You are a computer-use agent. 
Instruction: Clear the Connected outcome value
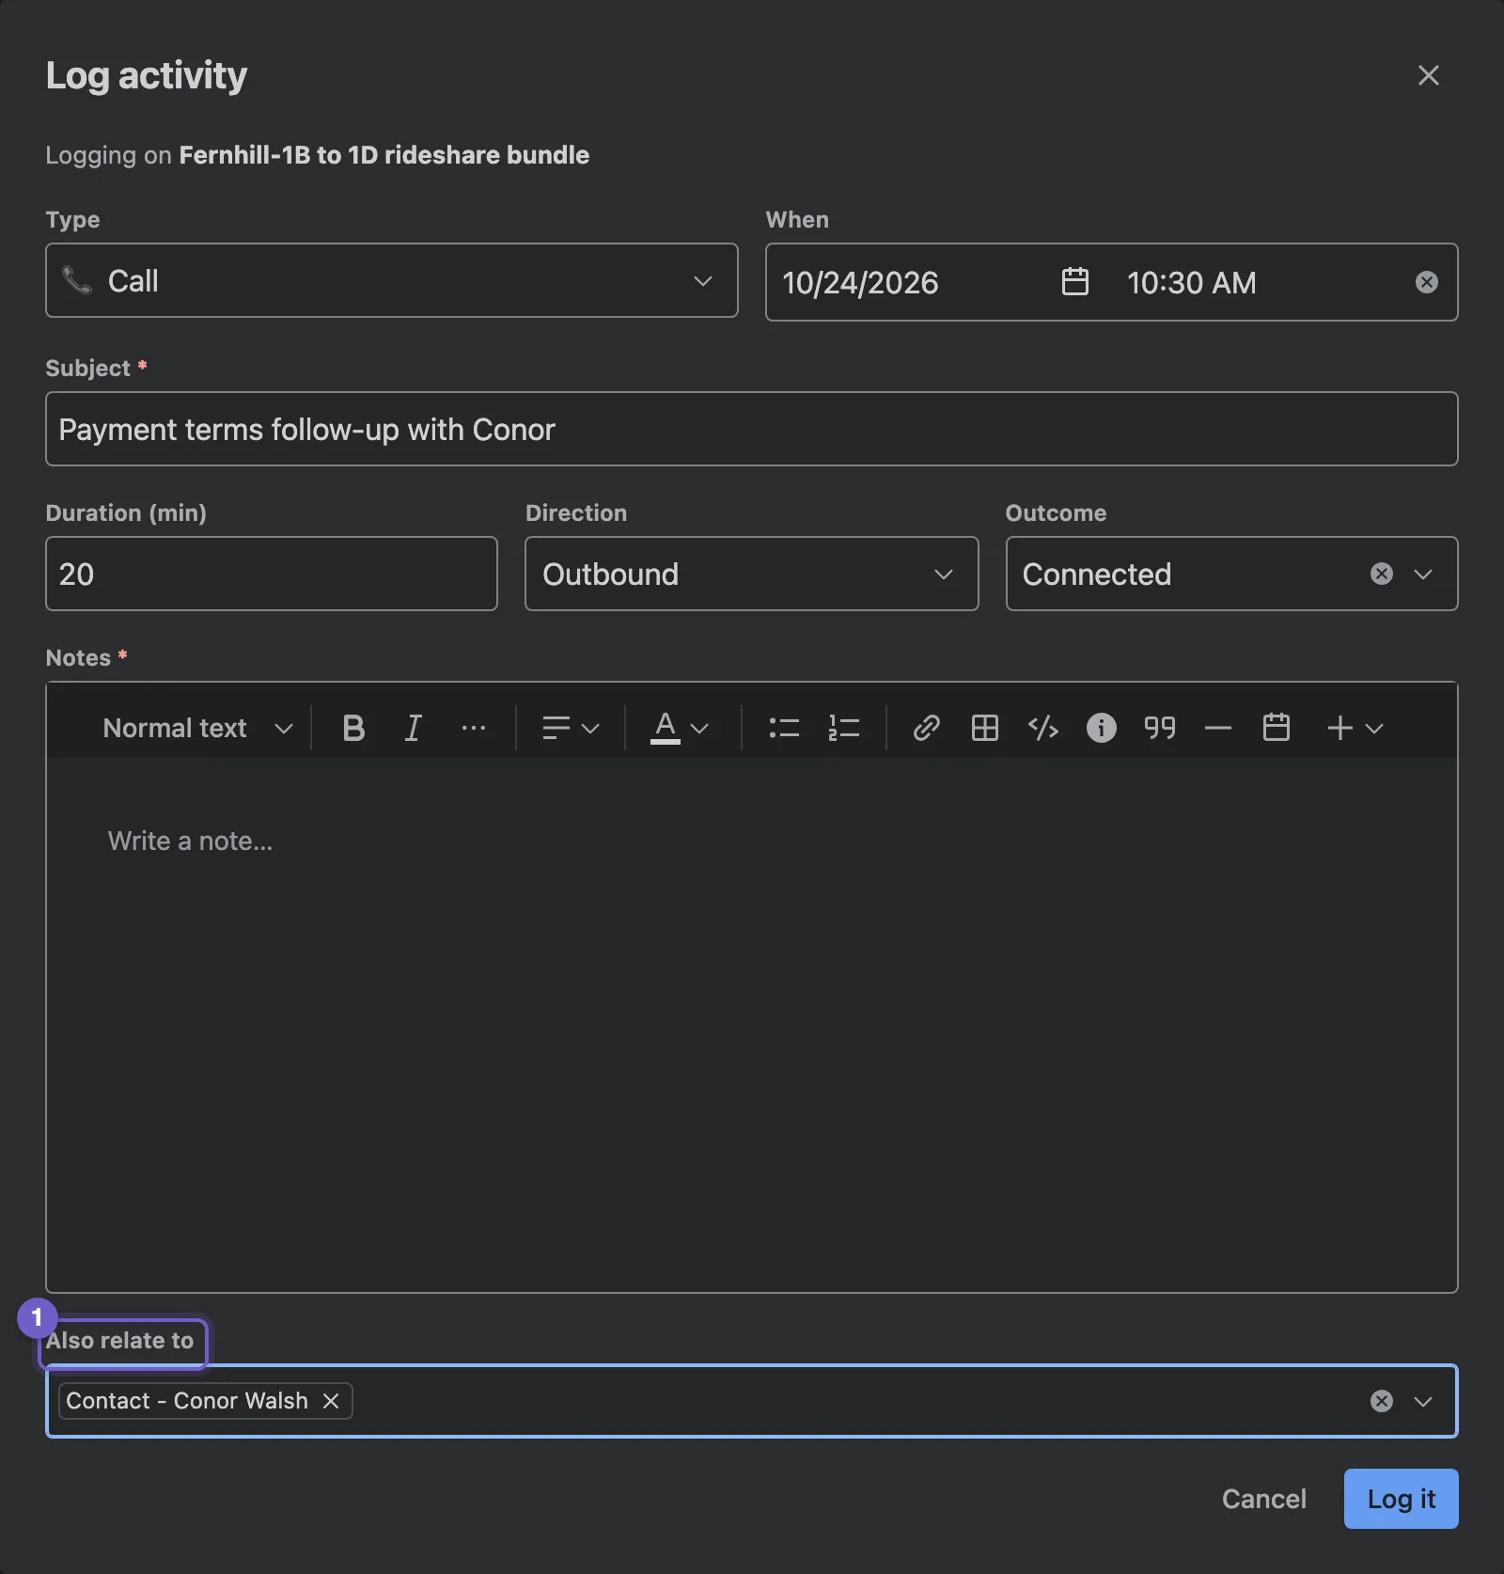point(1381,574)
